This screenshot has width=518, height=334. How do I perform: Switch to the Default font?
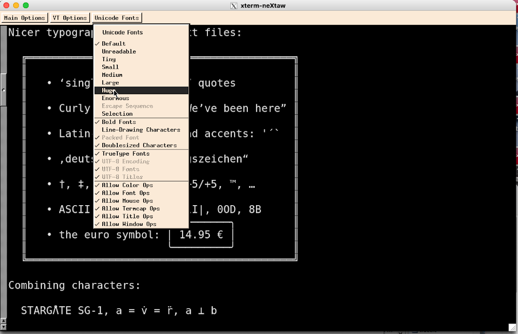point(113,44)
